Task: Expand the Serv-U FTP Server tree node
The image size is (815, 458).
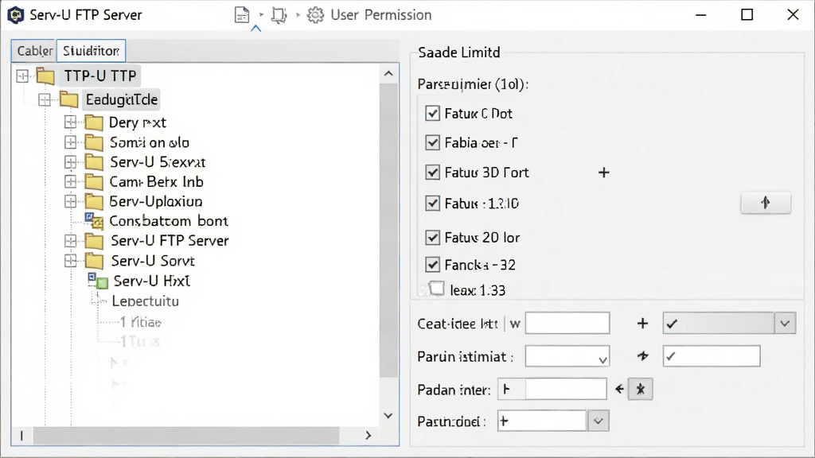Action: 71,240
